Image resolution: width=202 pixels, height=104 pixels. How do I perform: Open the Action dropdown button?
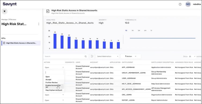click(x=131, y=56)
